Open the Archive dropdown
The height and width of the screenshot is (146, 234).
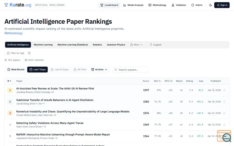(x=99, y=69)
